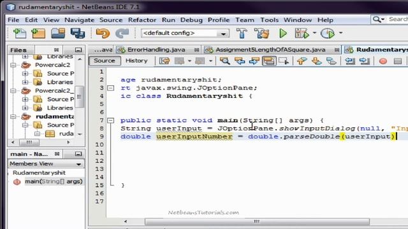This screenshot has height=229, width=408.
Task: Click the Last Edit editor toolbar icon
Action: 164,61
